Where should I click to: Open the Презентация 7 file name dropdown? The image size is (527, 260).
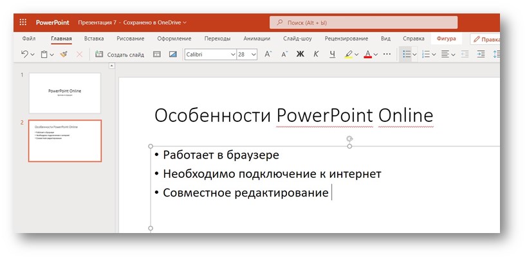132,22
